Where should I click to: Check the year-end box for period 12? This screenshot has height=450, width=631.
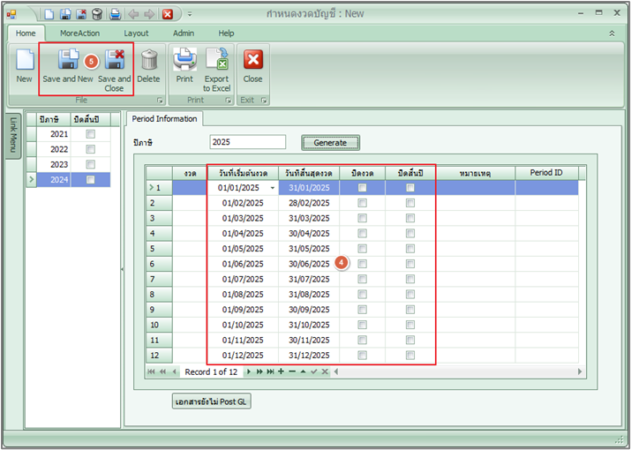(x=410, y=356)
